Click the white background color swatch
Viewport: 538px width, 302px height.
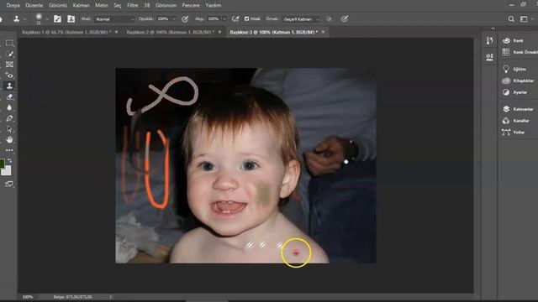pyautogui.click(x=7, y=170)
